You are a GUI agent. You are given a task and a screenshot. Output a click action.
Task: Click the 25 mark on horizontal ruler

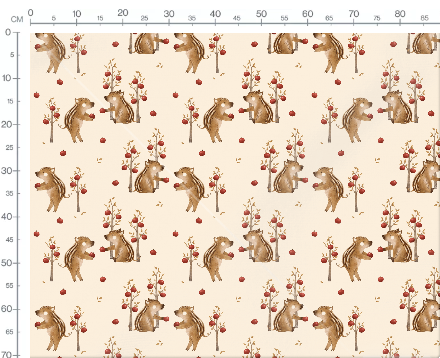tap(144, 18)
